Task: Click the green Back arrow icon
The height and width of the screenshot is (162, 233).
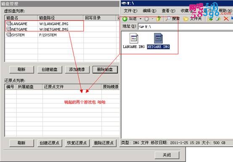Action: pyautogui.click(x=125, y=19)
